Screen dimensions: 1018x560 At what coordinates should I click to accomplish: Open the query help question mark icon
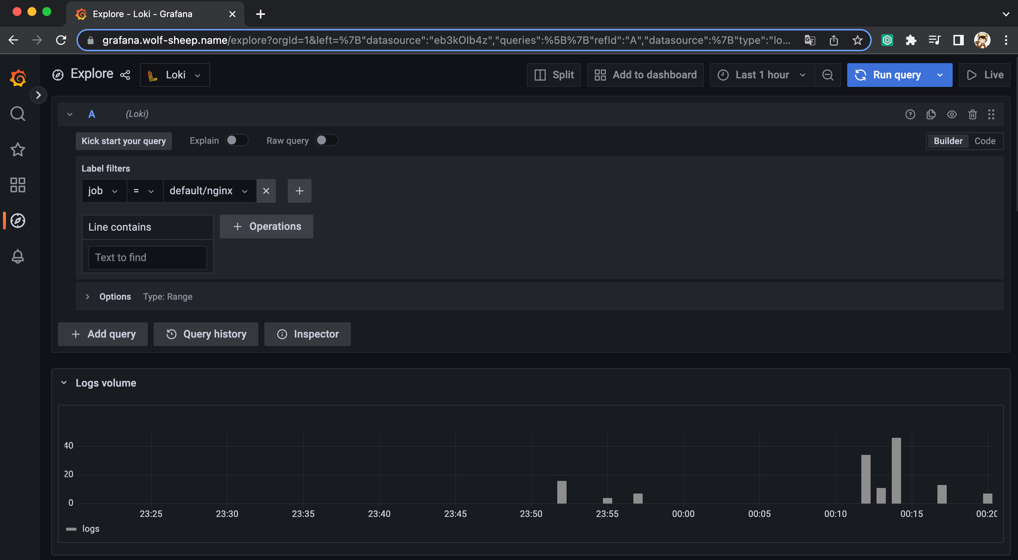pyautogui.click(x=910, y=114)
